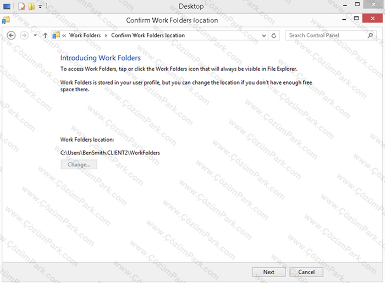
Task: Click the Work Folders icon in the address bar
Action: click(56, 35)
